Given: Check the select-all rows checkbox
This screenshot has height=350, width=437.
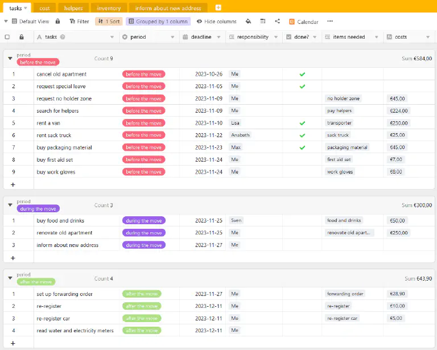Looking at the screenshot, I should pos(7,37).
